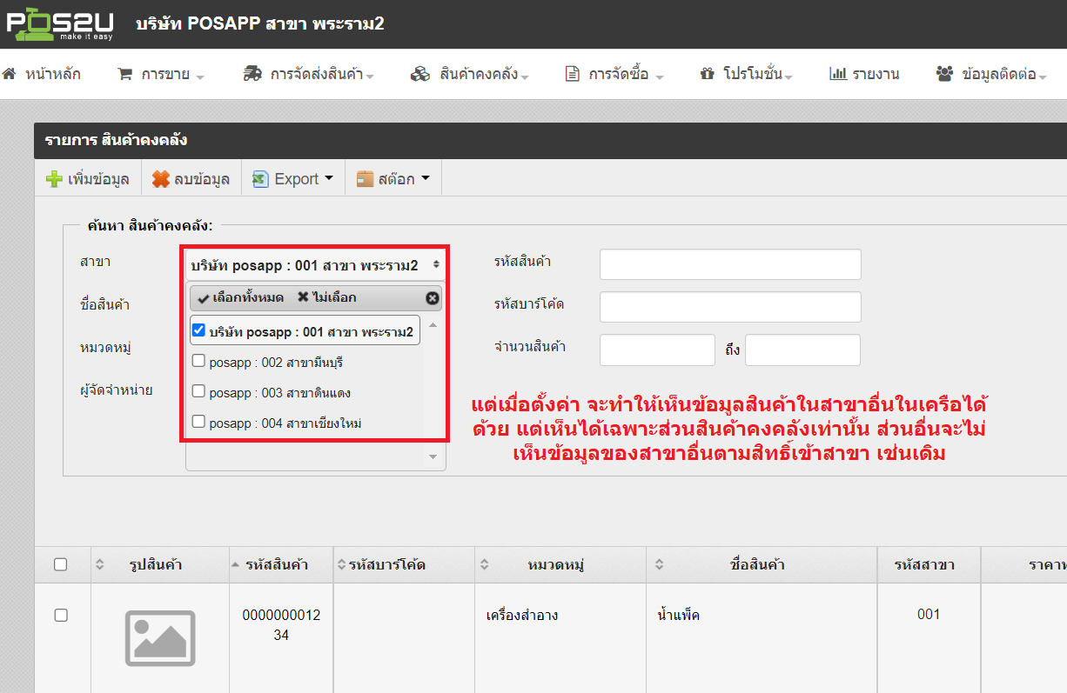Uncheck บริษัท posapp 001 สาขา พระราม2 checkbox

[198, 330]
